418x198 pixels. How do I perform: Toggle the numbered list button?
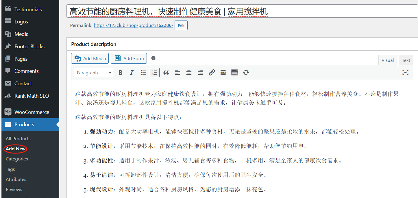pyautogui.click(x=155, y=73)
